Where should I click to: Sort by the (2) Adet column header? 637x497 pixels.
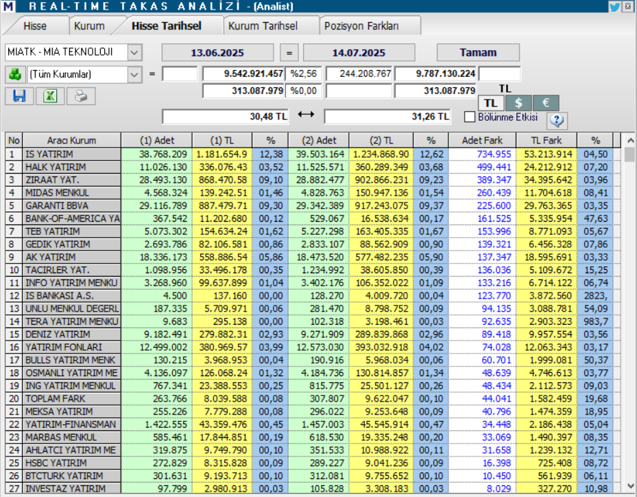(319, 141)
